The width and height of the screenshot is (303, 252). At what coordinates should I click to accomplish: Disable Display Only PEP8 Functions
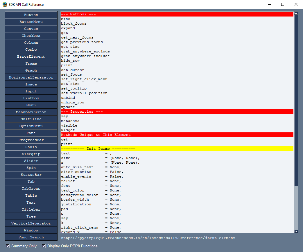[x=43, y=246]
